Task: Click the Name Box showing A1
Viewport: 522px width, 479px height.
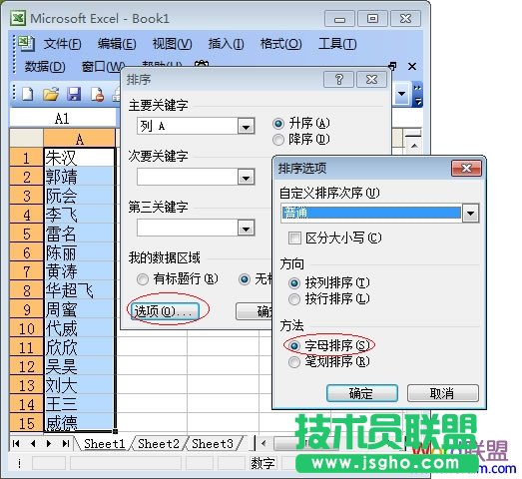Action: point(63,118)
